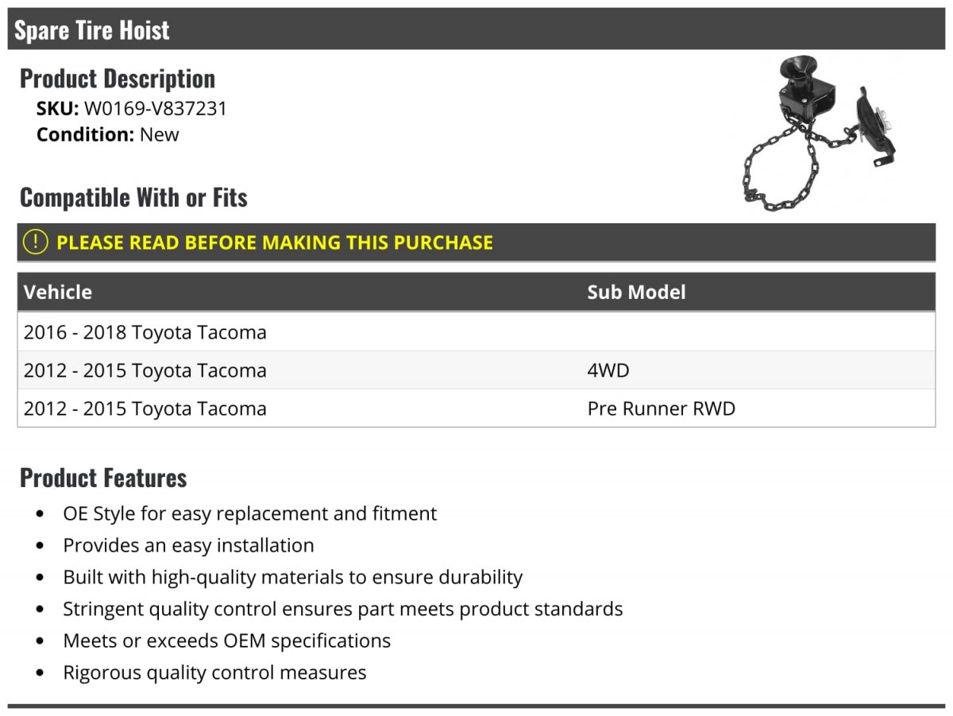953x716 pixels.
Task: Click the OE Style easy replacement bullet
Action: (x=250, y=513)
